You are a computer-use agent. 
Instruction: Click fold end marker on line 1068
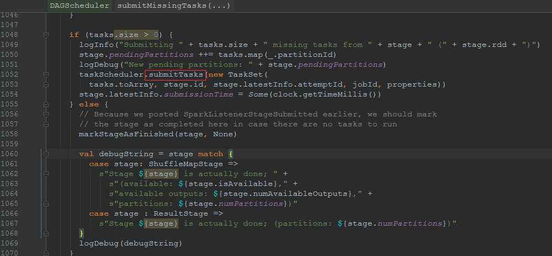coord(46,233)
